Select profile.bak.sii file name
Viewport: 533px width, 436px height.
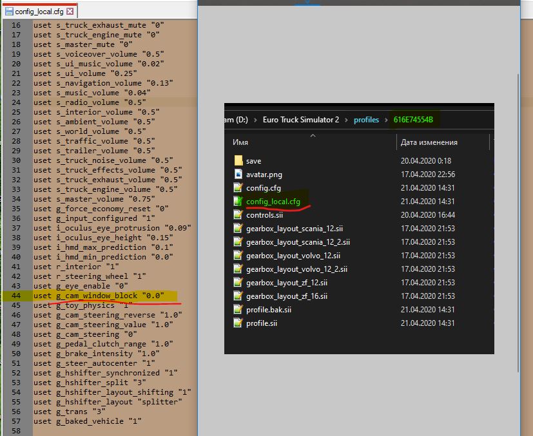tap(269, 310)
